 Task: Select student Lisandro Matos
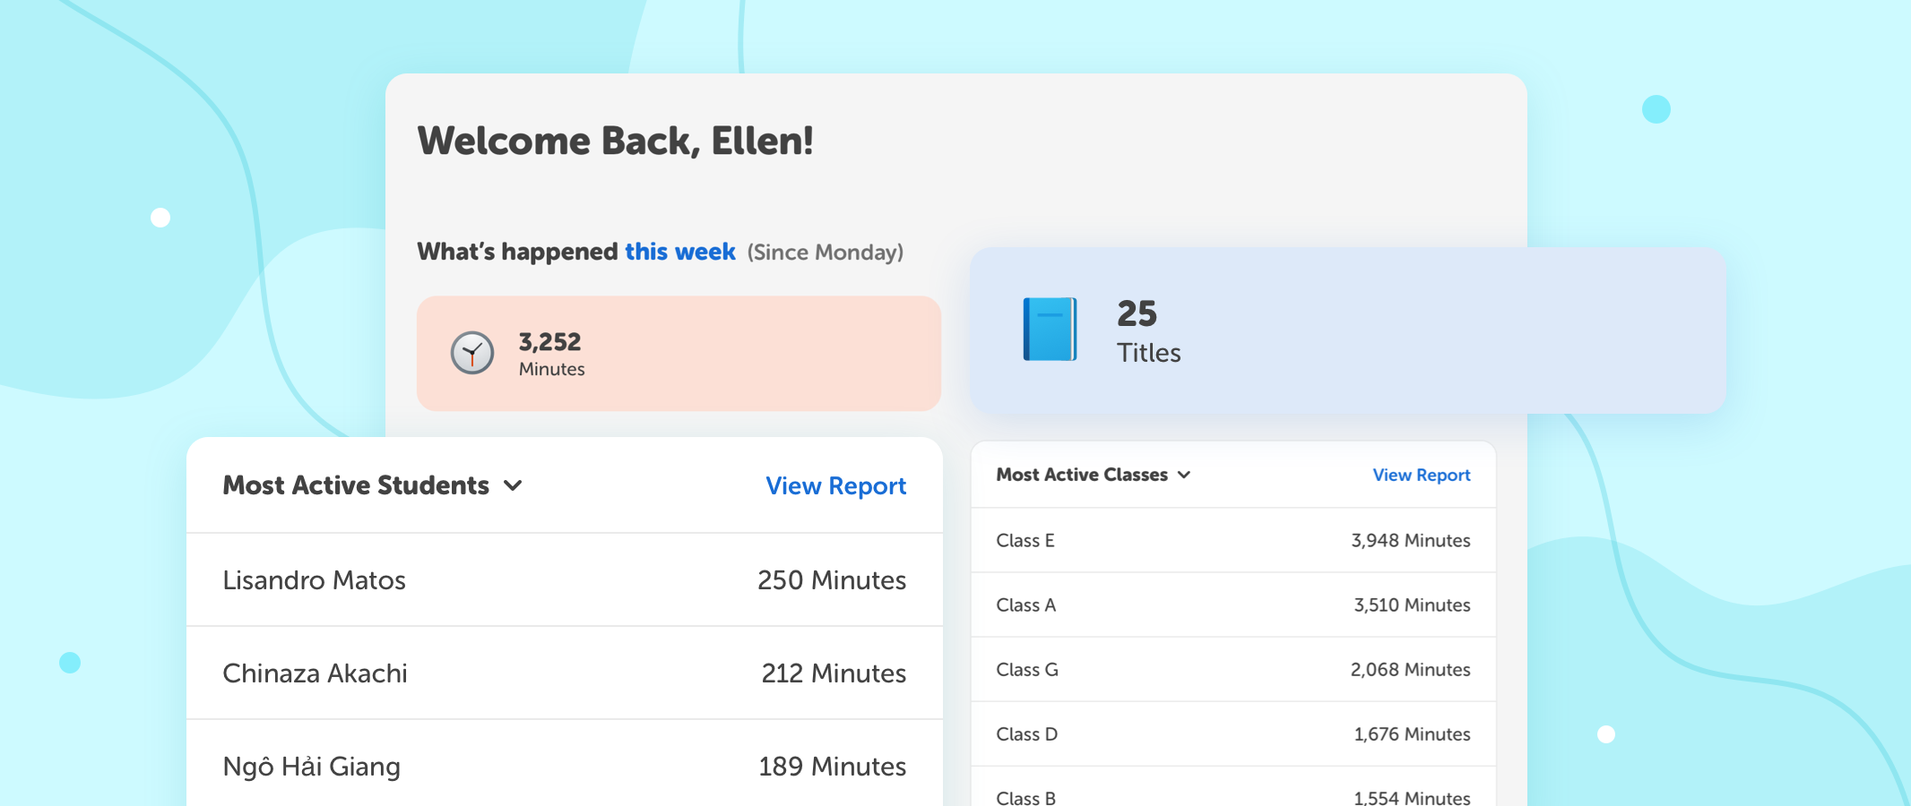click(x=315, y=580)
